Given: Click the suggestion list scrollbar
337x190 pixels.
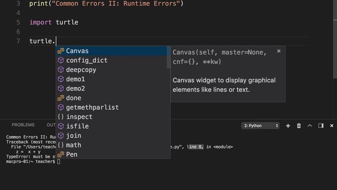Looking at the screenshot, I should coord(168,58).
